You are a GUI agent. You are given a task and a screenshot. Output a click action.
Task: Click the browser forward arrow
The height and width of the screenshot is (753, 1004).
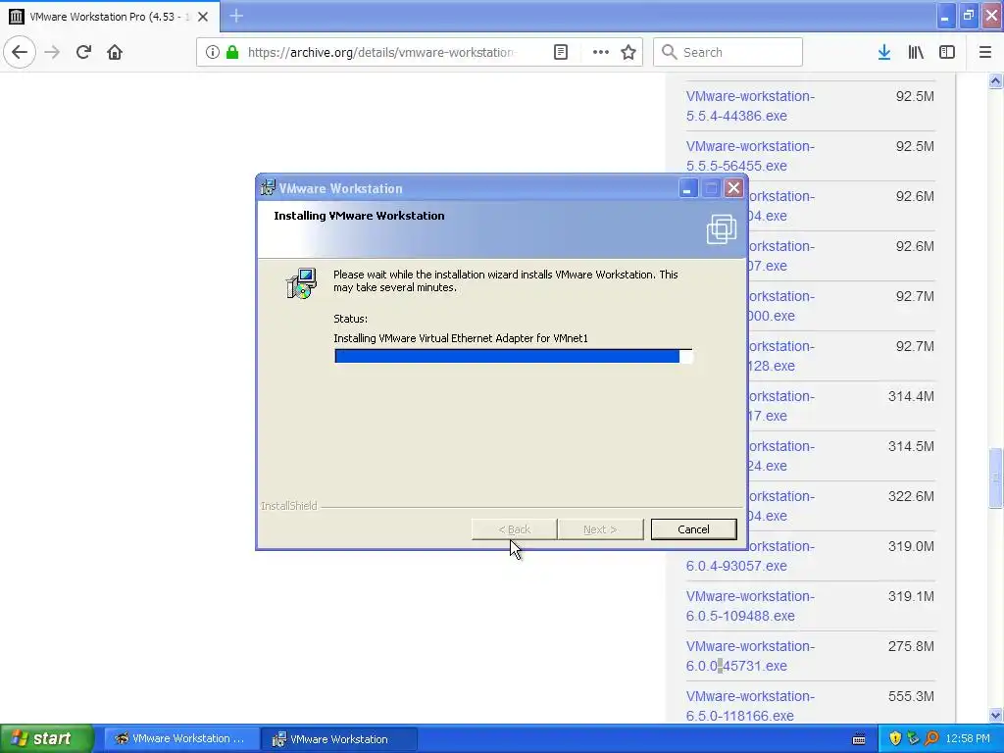53,52
